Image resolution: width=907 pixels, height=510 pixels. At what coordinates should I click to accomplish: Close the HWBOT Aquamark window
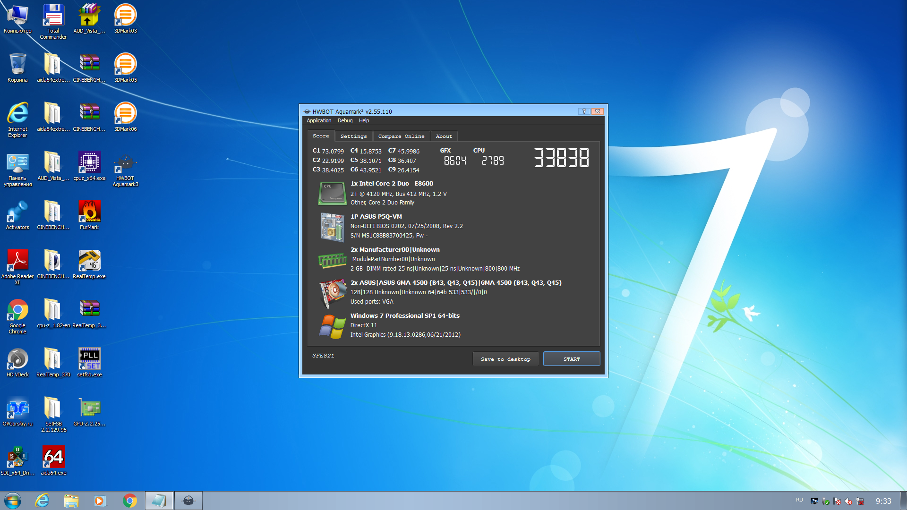[598, 111]
